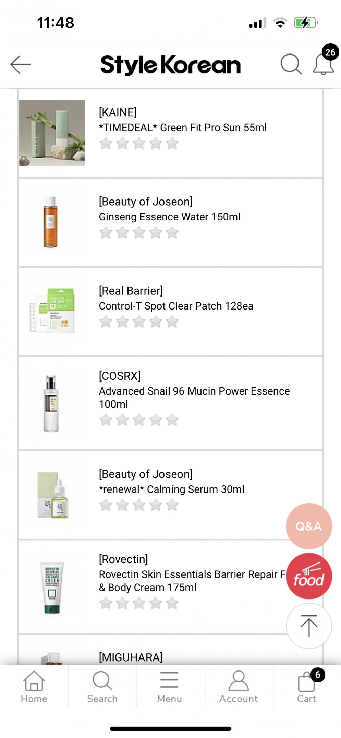Select Ginseng Essence Water 150ml listing
Image resolution: width=341 pixels, height=738 pixels.
[170, 217]
